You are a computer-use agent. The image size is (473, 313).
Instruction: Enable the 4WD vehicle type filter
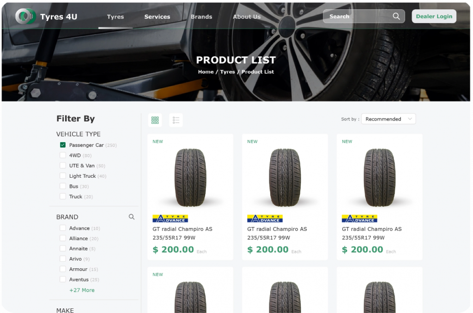[x=63, y=155]
